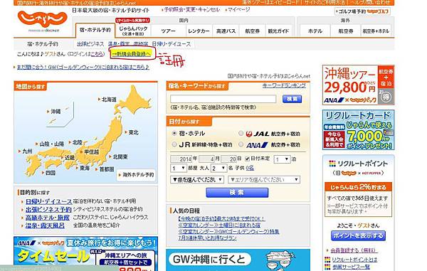Open the 温泉・露天風呂 link
This screenshot has width=427, height=271.
[x=46, y=225]
